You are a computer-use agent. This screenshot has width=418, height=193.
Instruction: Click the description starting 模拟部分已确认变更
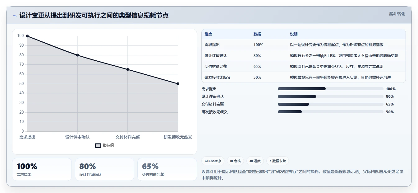click(x=337, y=67)
